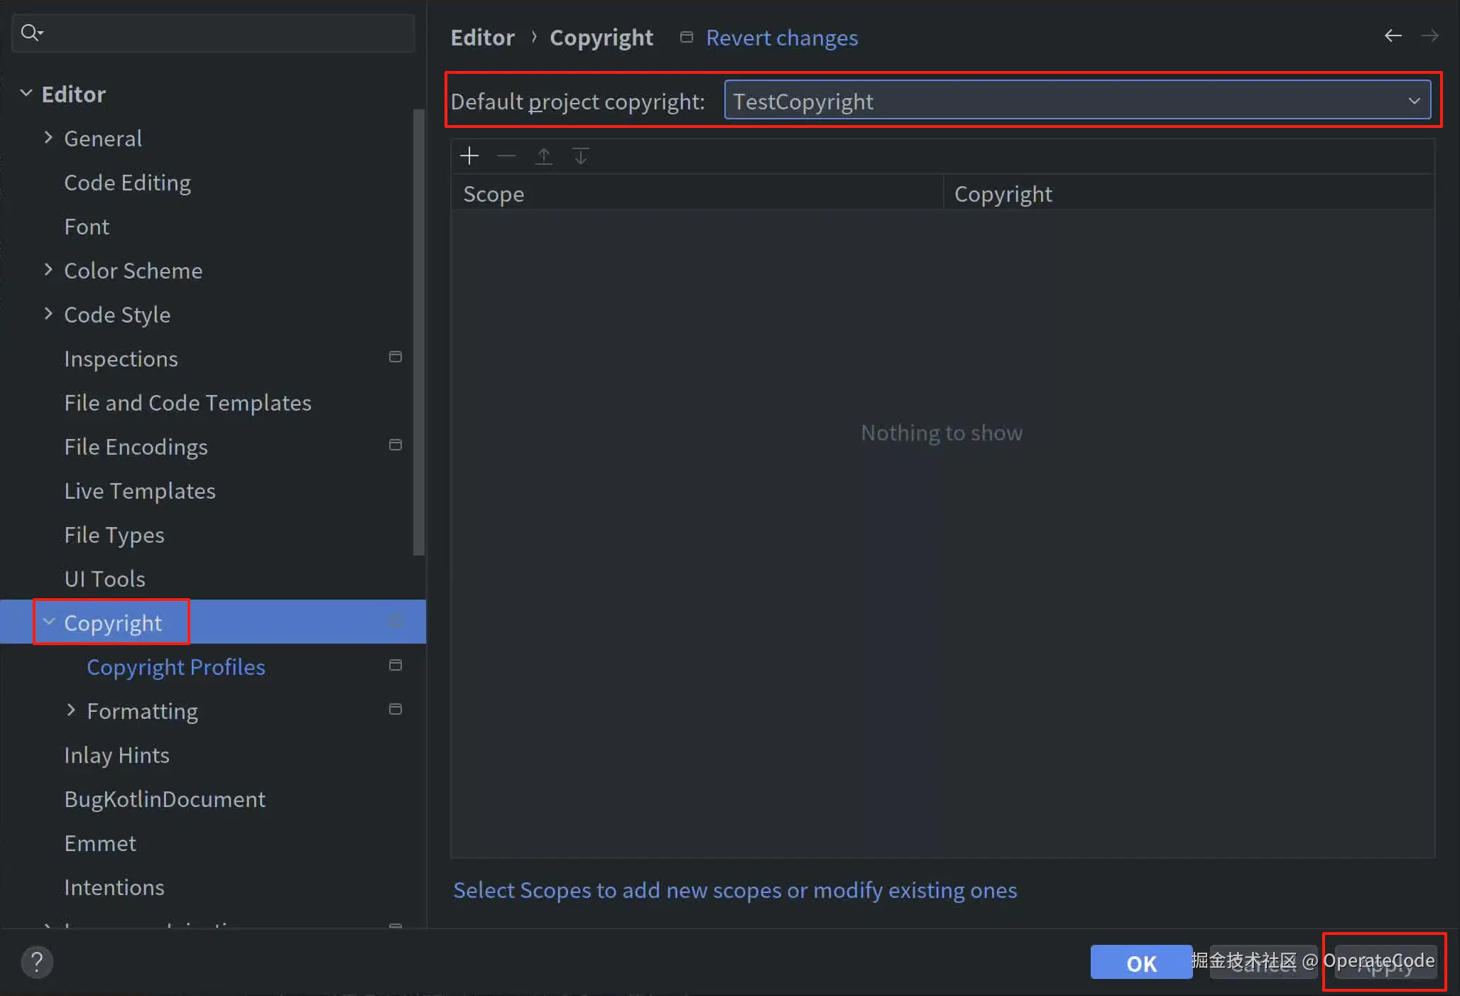1460x996 pixels.
Task: Open Default project copyright dropdown
Action: [x=1077, y=101]
